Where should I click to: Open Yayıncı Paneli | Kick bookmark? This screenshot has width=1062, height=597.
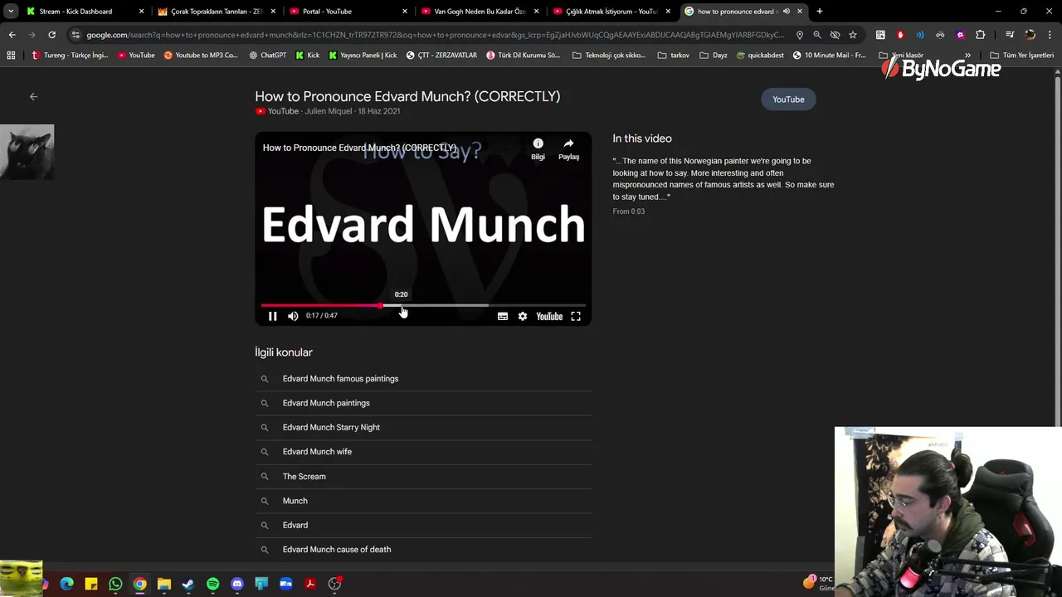click(363, 56)
